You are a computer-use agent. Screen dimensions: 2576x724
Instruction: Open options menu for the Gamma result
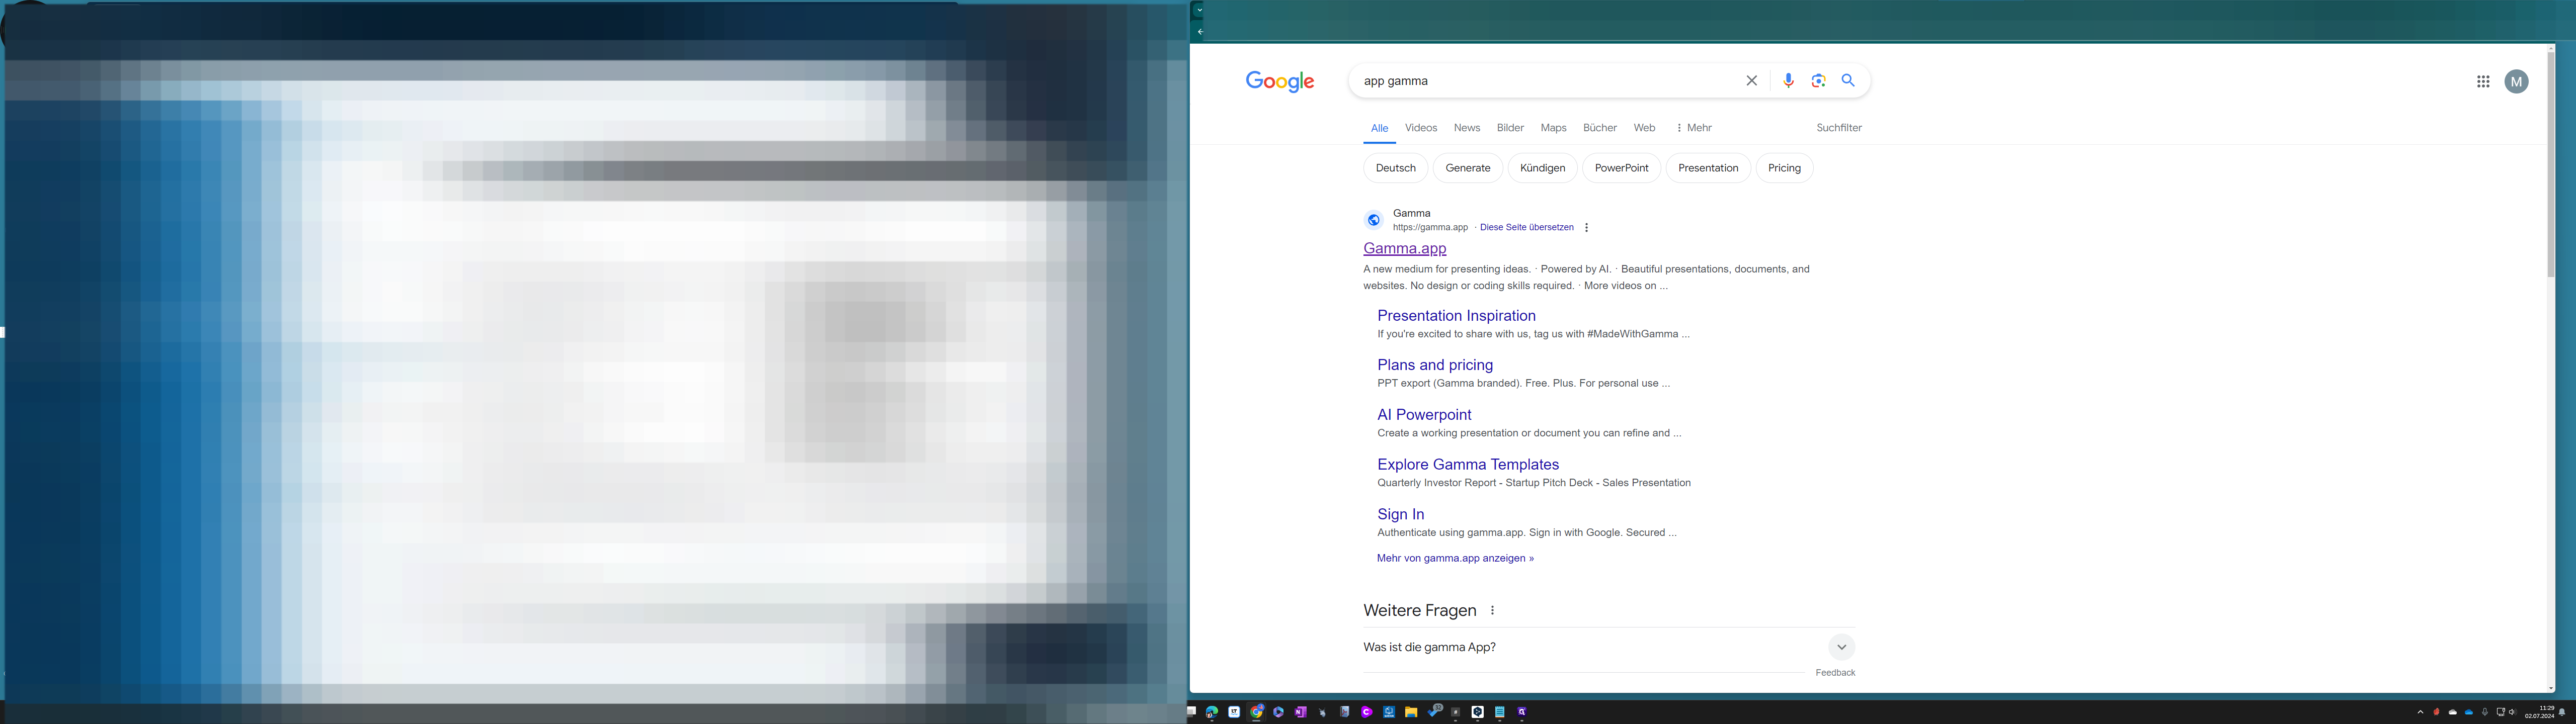(1586, 228)
